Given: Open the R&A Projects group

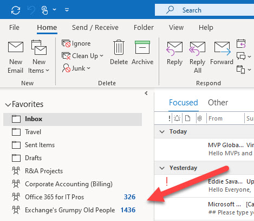Looking at the screenshot, I should click(73, 171).
